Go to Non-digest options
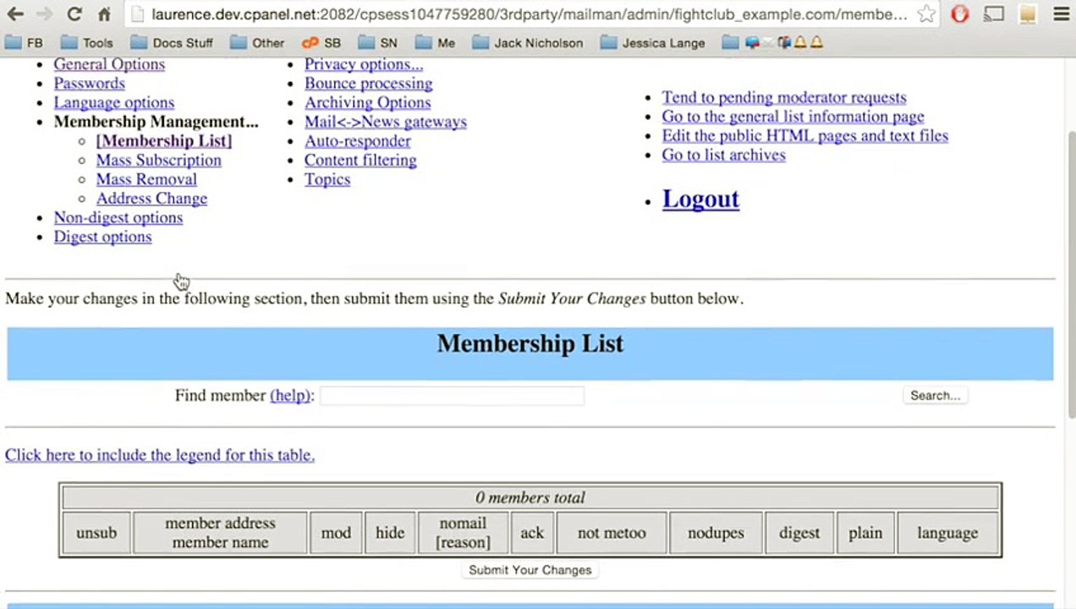The height and width of the screenshot is (609, 1076). (x=118, y=217)
